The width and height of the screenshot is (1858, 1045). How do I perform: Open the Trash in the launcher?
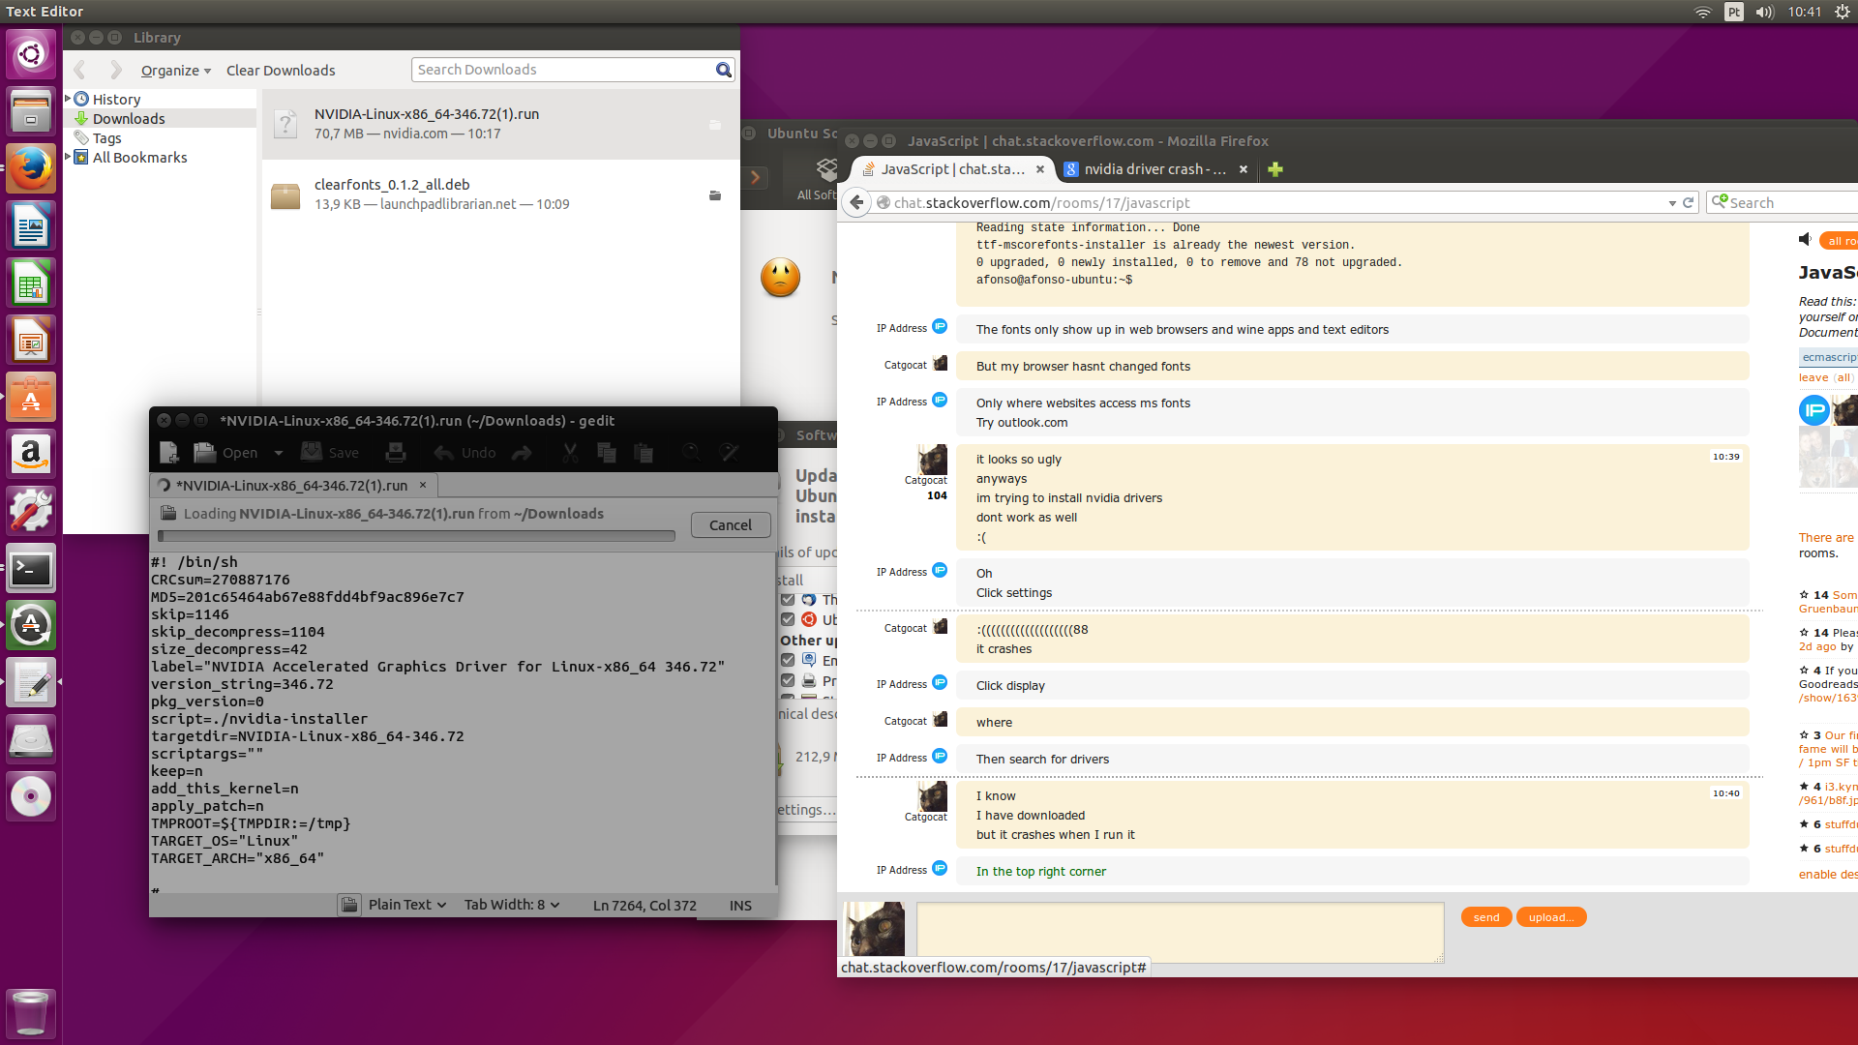click(31, 1013)
